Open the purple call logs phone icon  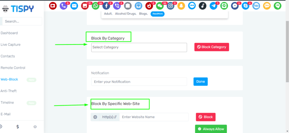[x=64, y=6]
